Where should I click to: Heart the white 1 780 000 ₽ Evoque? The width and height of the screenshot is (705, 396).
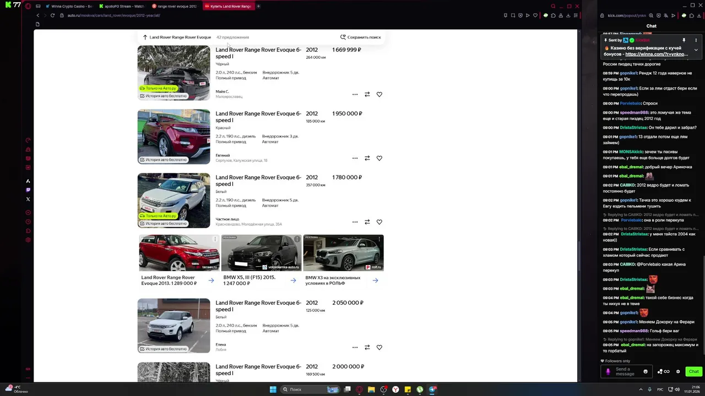(379, 222)
